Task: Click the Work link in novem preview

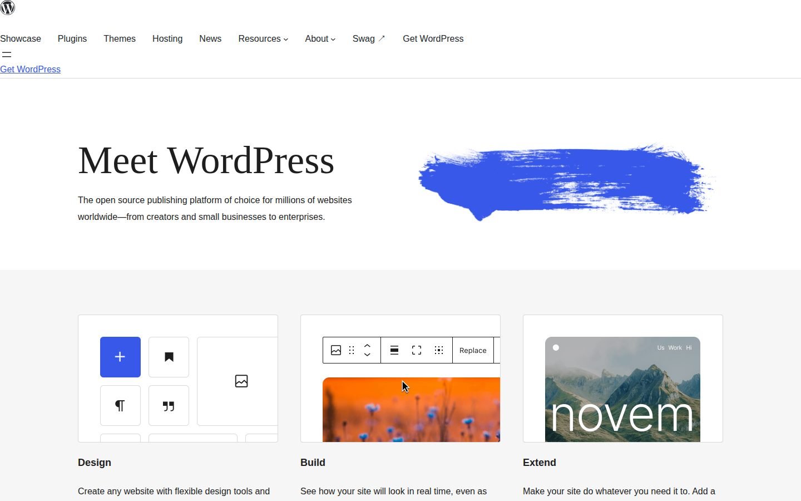Action: [675, 347]
